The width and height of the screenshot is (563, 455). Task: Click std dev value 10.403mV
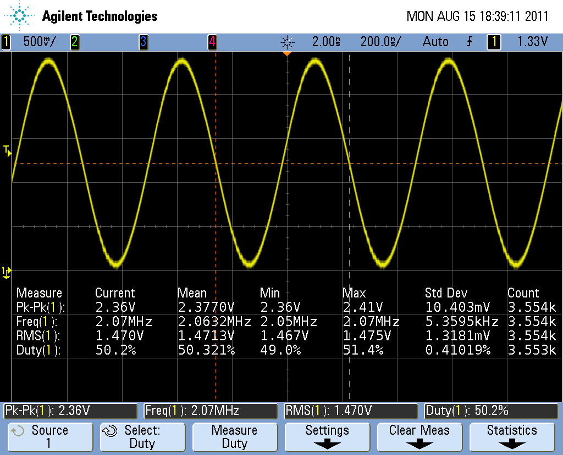(458, 307)
